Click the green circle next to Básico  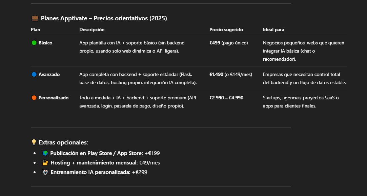coord(34,43)
